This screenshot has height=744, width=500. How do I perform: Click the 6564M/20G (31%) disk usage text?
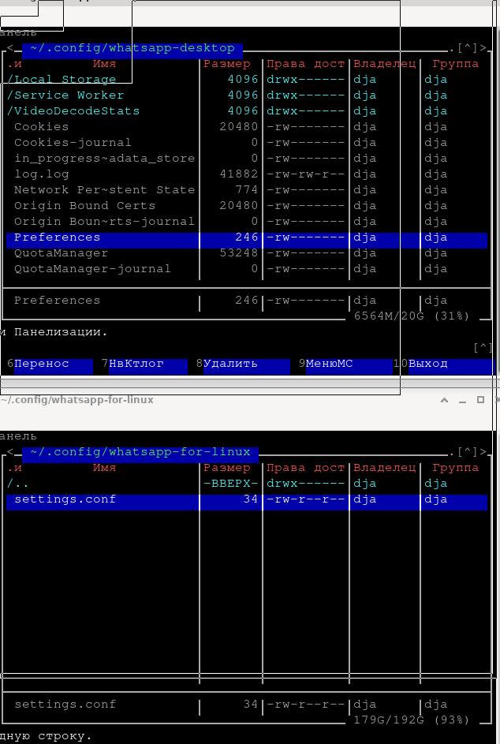pos(412,316)
